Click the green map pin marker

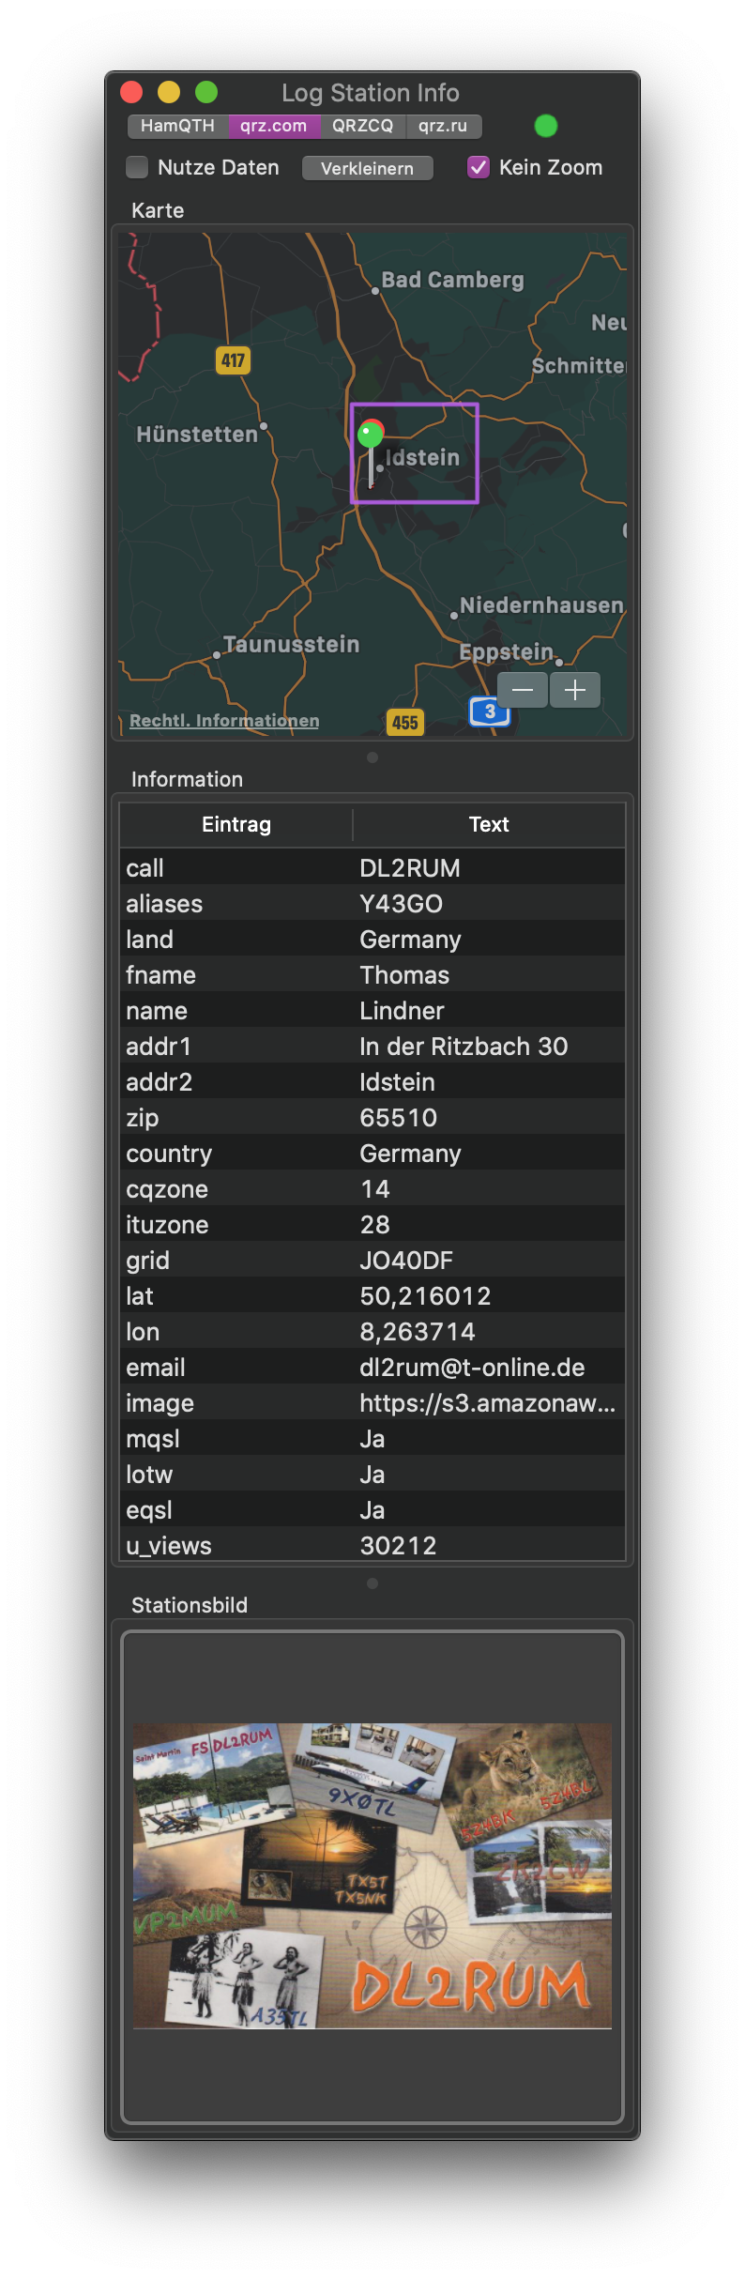click(371, 435)
